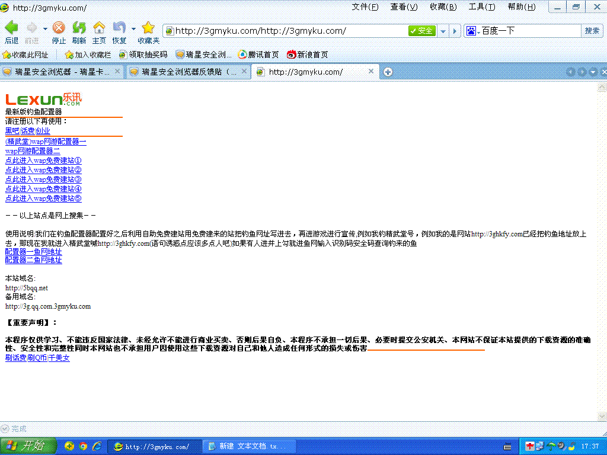
Task: Open the 文件(F) menu
Action: point(365,7)
